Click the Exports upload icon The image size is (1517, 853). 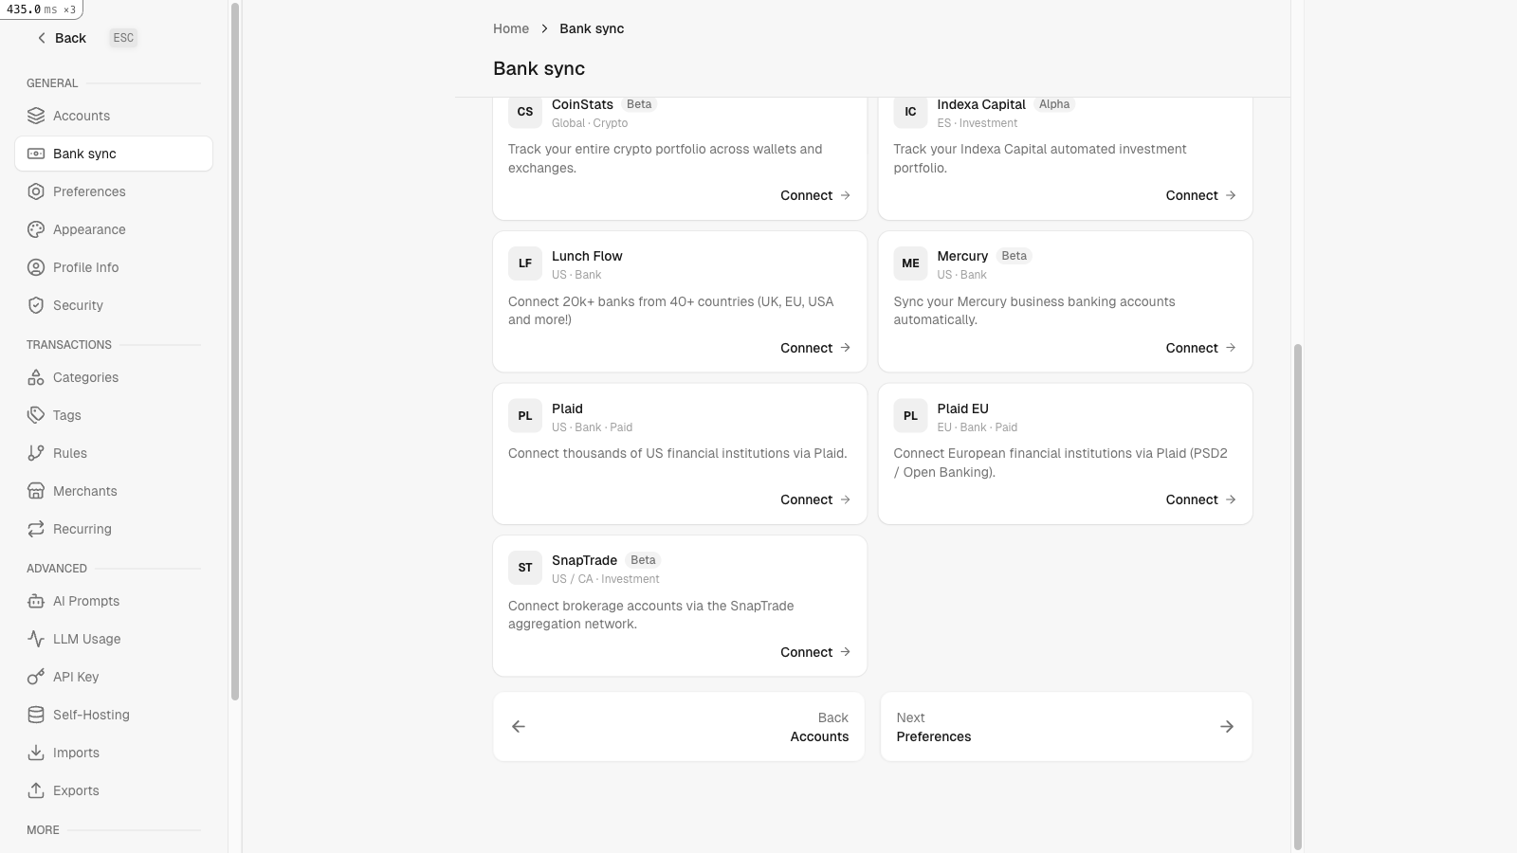coord(36,790)
